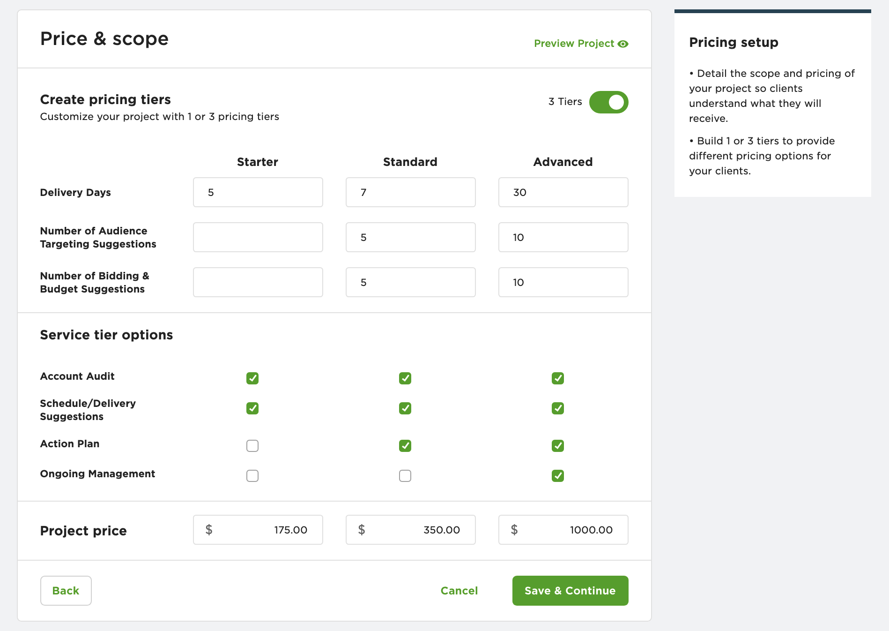The width and height of the screenshot is (889, 631).
Task: Enable Ongoing Management for Standard tier
Action: [x=405, y=476]
